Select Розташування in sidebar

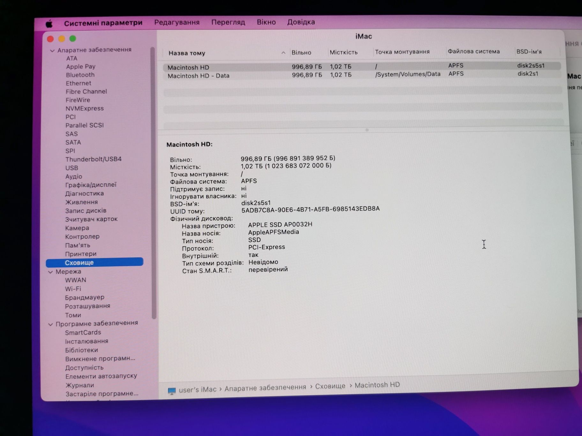[87, 306]
